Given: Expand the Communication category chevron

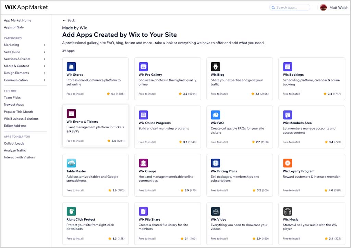Looking at the screenshot, I should point(45,80).
